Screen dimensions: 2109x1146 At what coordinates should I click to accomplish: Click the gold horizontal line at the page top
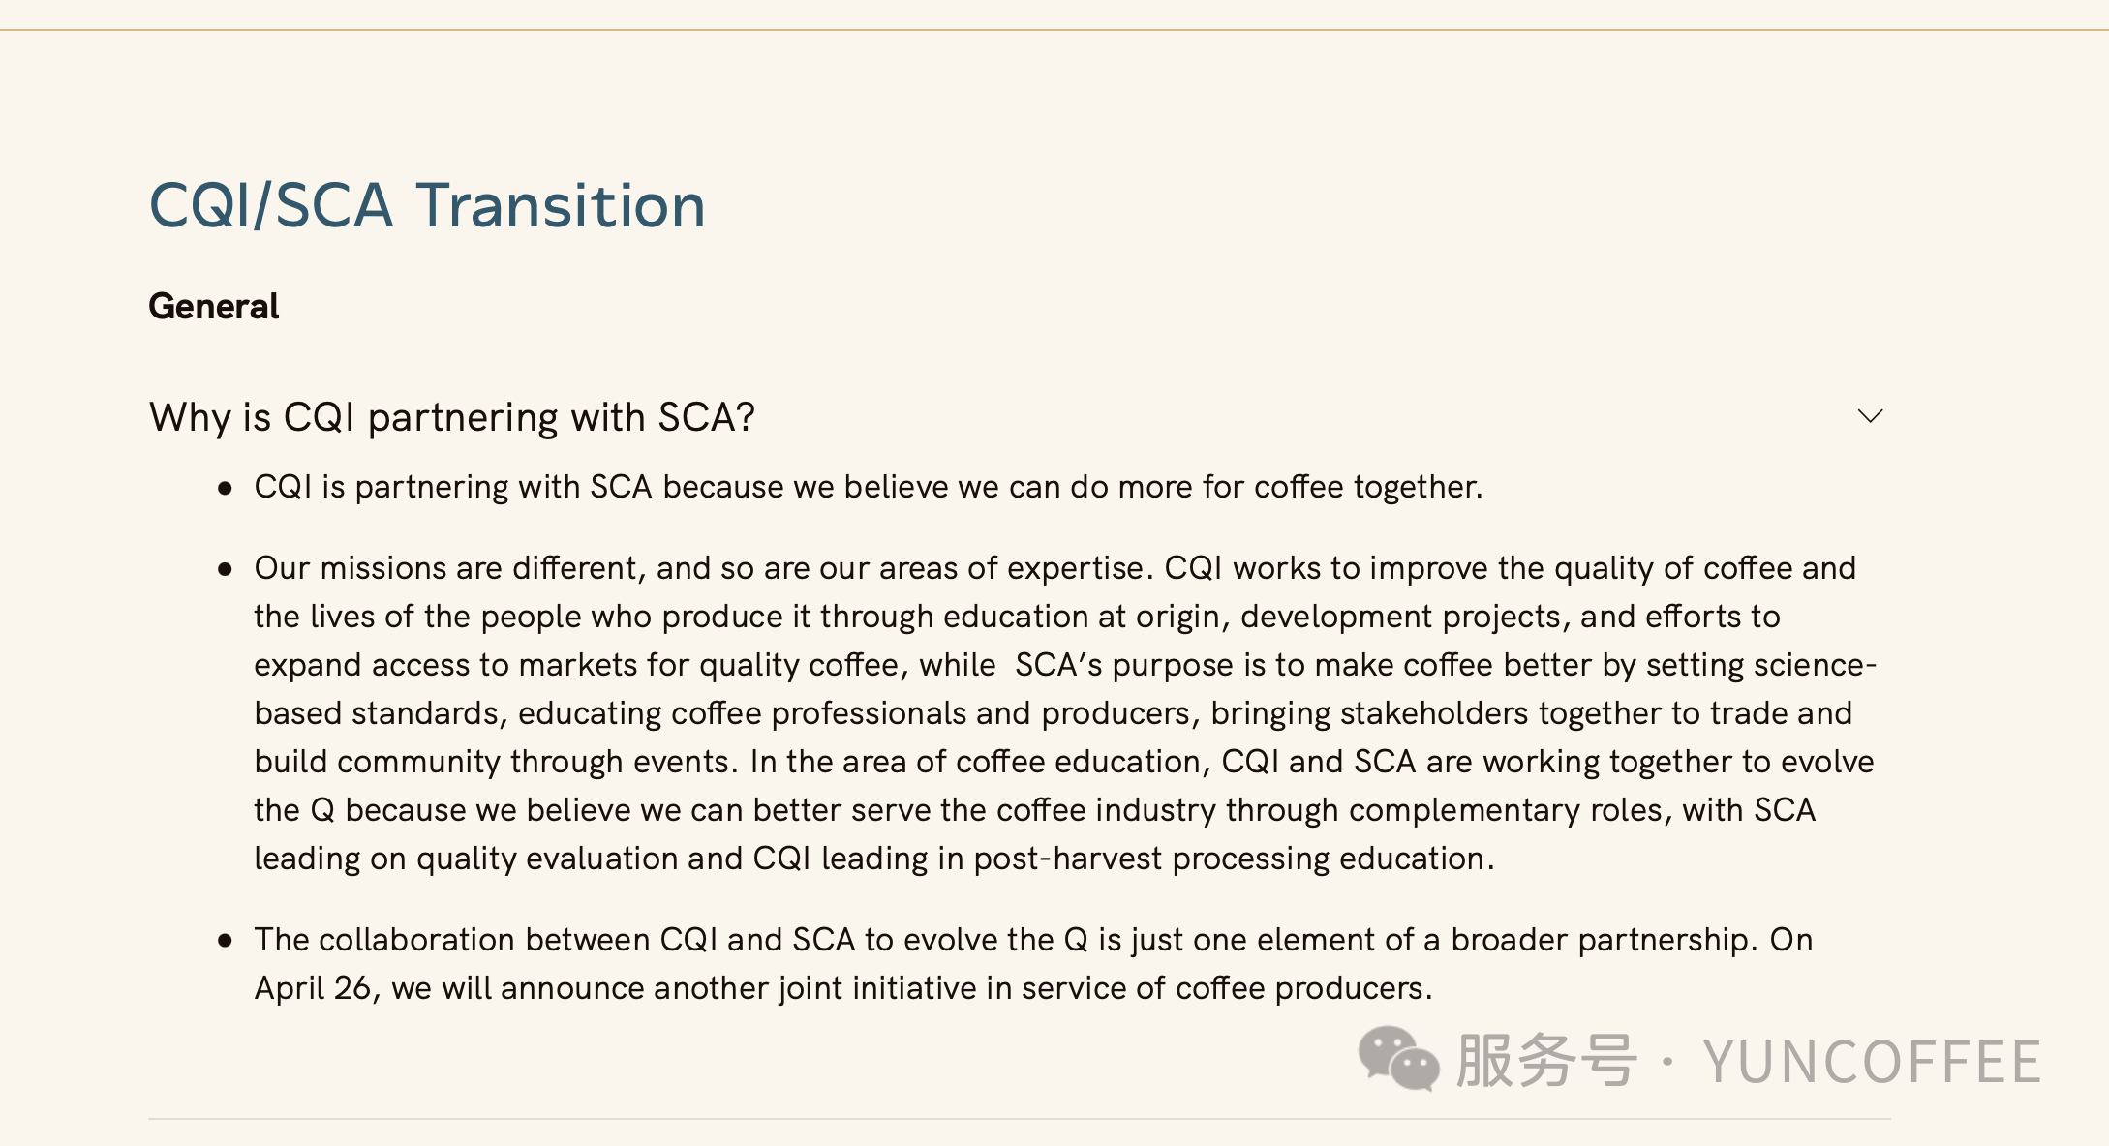click(1054, 30)
